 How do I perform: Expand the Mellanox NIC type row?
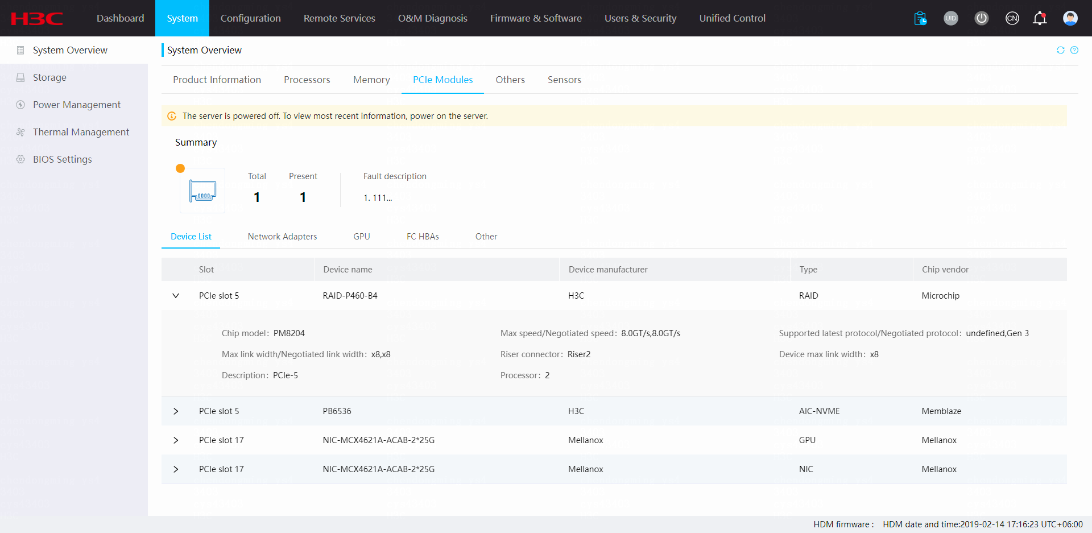pos(176,469)
